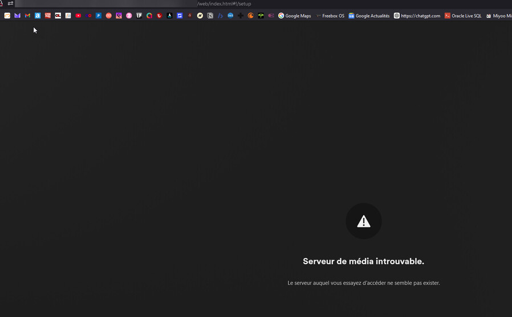
Task: Click 'Serveur de média introuvable.' heading
Action: click(363, 261)
